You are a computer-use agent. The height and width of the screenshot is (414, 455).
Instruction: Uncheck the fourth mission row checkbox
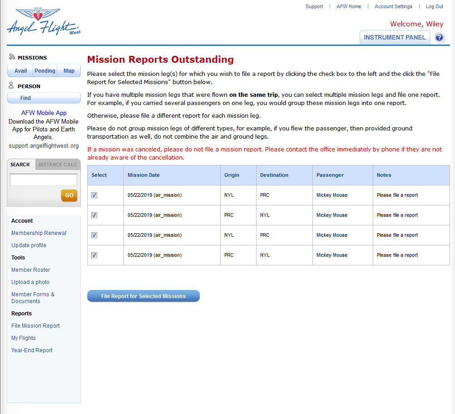(x=94, y=255)
